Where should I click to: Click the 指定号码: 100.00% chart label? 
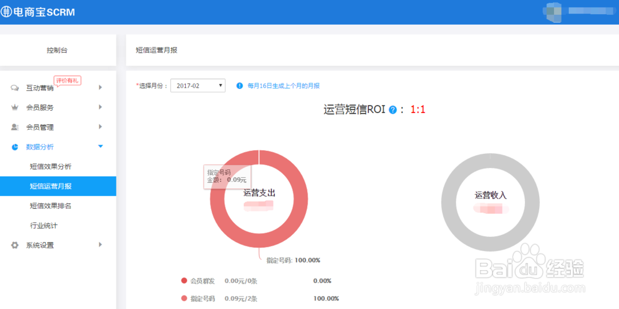click(x=293, y=260)
